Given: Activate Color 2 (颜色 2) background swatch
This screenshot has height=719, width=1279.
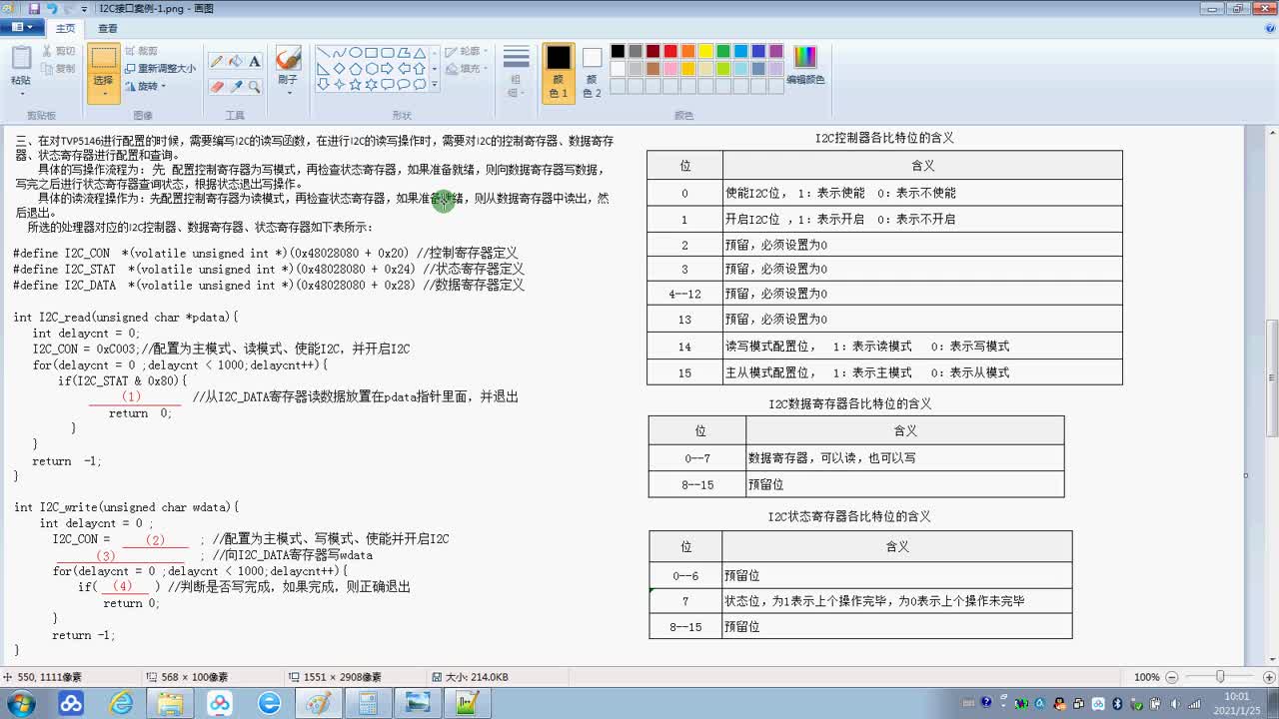Looking at the screenshot, I should tap(593, 72).
